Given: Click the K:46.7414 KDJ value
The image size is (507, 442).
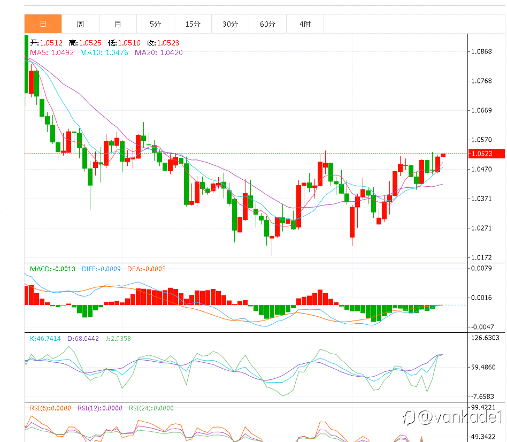Looking at the screenshot, I should pyautogui.click(x=45, y=339).
